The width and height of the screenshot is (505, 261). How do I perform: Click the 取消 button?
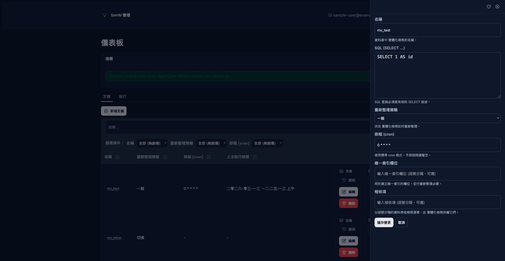pos(401,222)
